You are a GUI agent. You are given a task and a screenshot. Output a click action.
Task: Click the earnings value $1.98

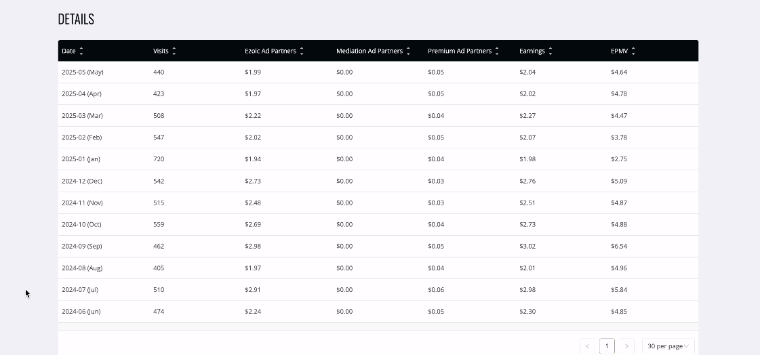[x=527, y=159]
